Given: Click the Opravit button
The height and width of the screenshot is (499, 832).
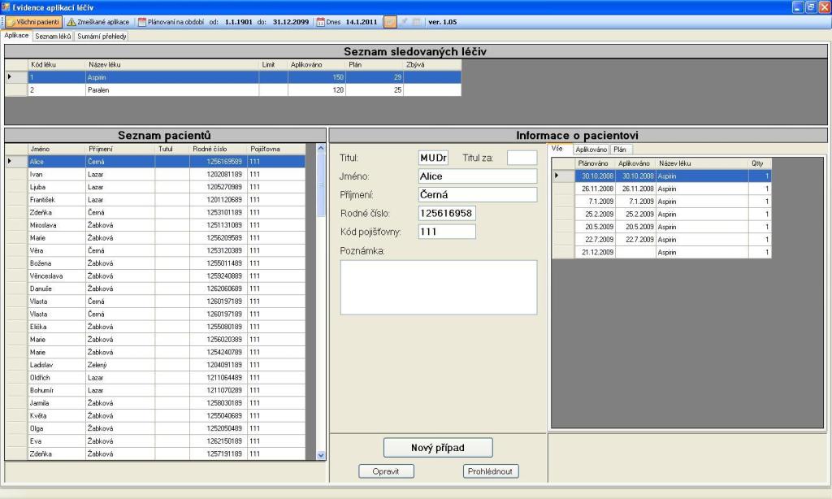Looking at the screenshot, I should (x=388, y=471).
